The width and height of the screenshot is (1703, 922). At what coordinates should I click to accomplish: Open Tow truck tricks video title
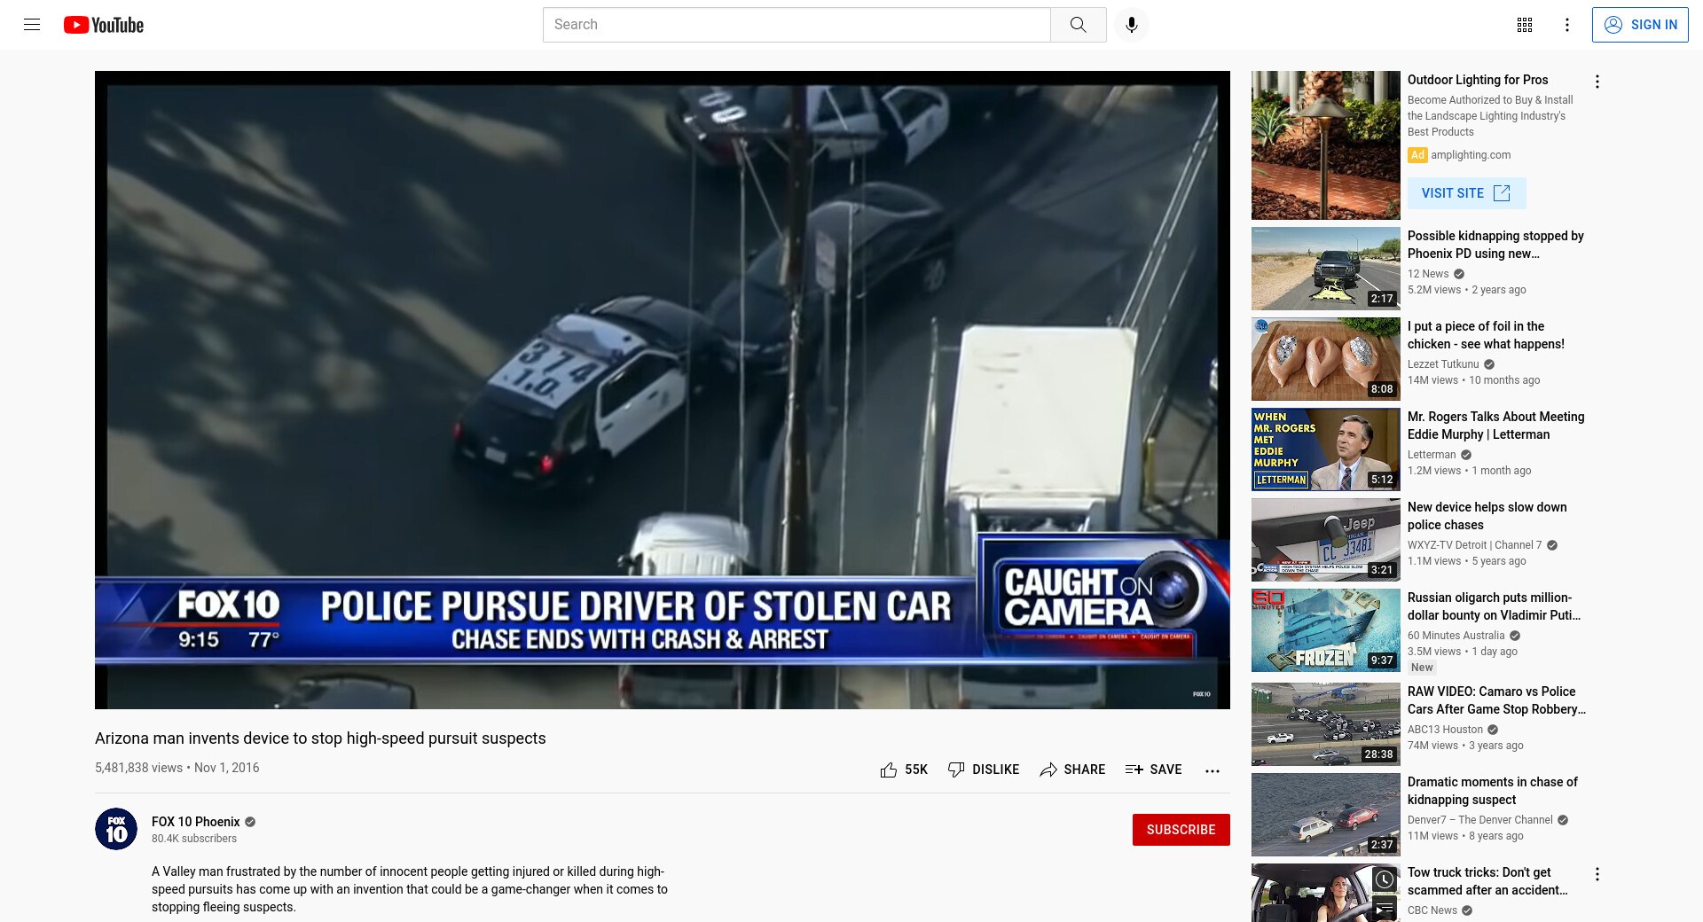click(x=1487, y=881)
